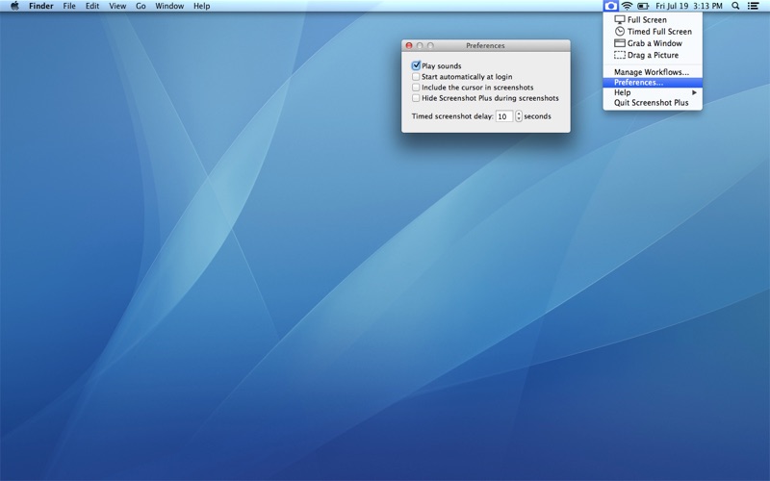Click the battery status icon
Viewport: 770px width, 481px height.
click(644, 6)
